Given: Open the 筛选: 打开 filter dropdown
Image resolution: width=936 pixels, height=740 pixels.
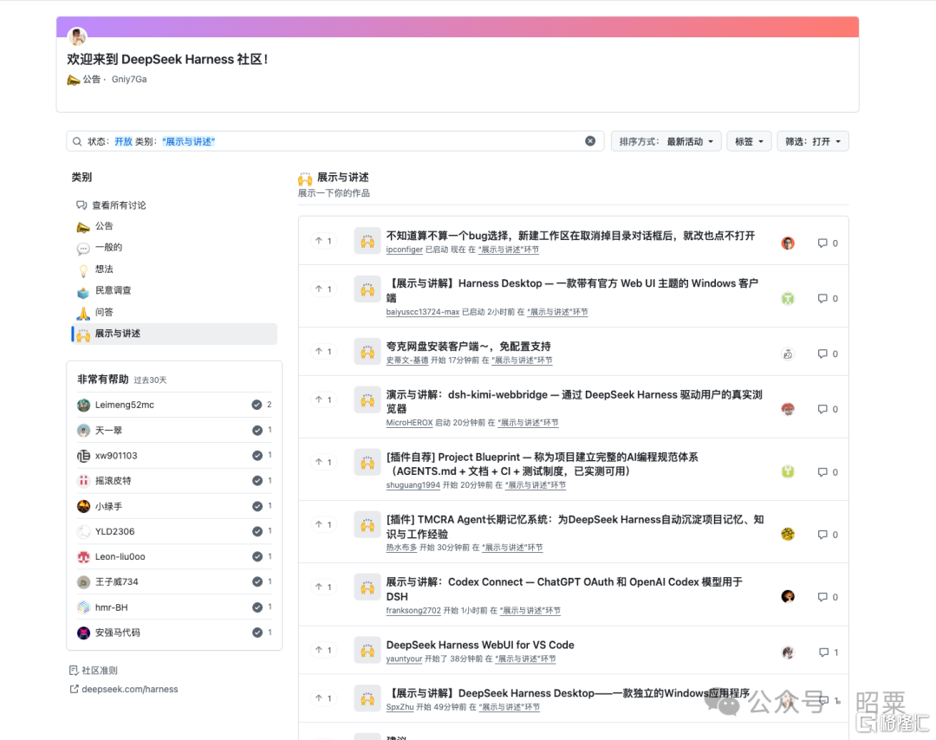Looking at the screenshot, I should (813, 141).
